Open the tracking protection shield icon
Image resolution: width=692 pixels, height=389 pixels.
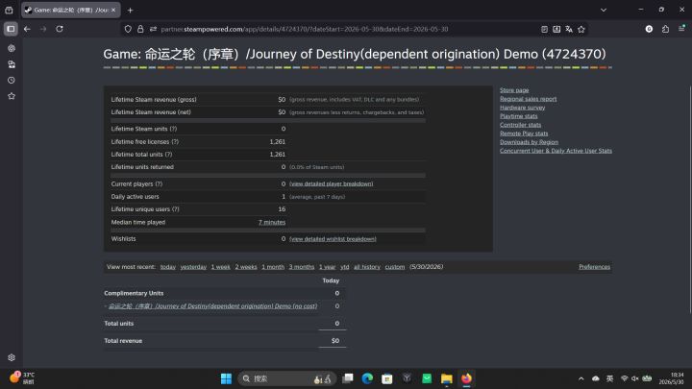coord(128,29)
